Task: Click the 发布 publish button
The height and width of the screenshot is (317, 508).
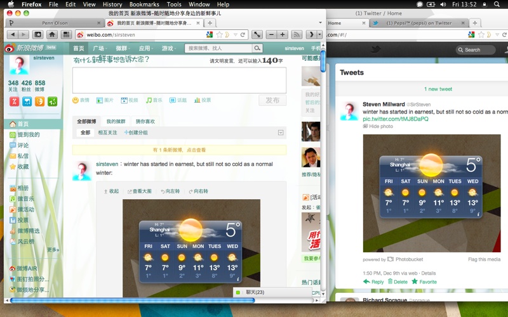Action: [272, 100]
